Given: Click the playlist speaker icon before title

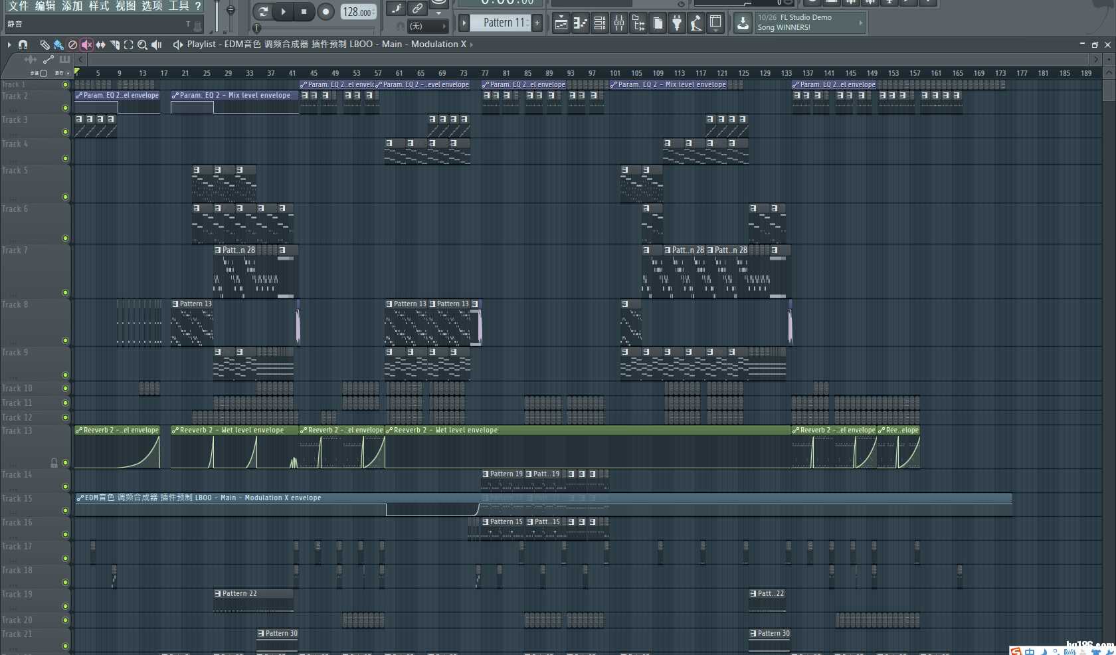Looking at the screenshot, I should coord(177,45).
